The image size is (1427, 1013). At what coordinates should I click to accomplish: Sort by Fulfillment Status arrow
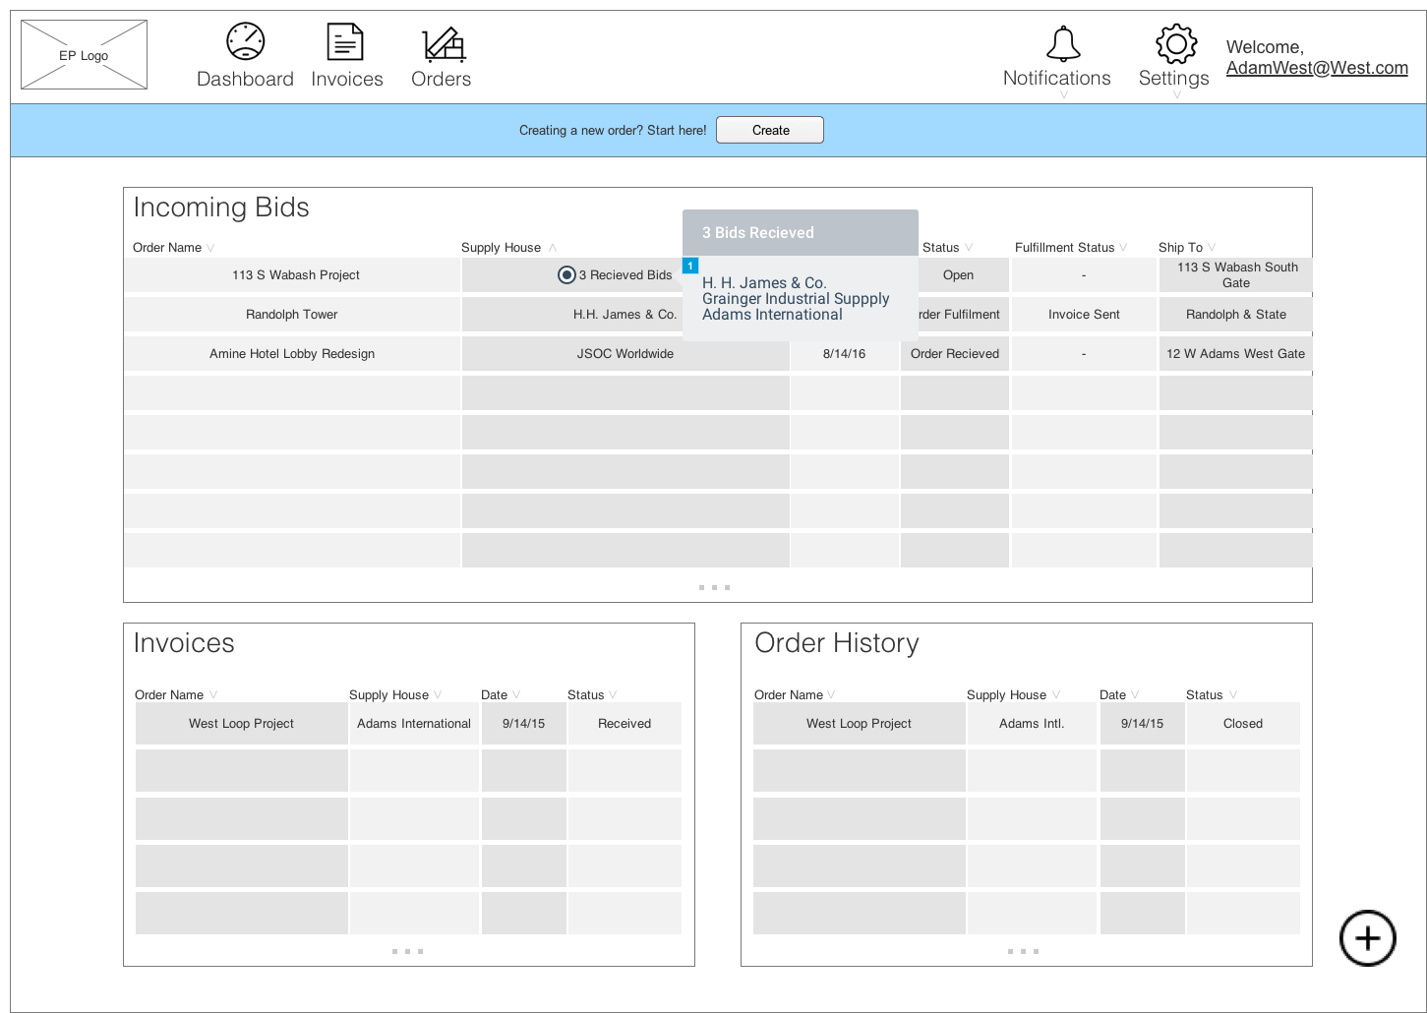pyautogui.click(x=1123, y=248)
